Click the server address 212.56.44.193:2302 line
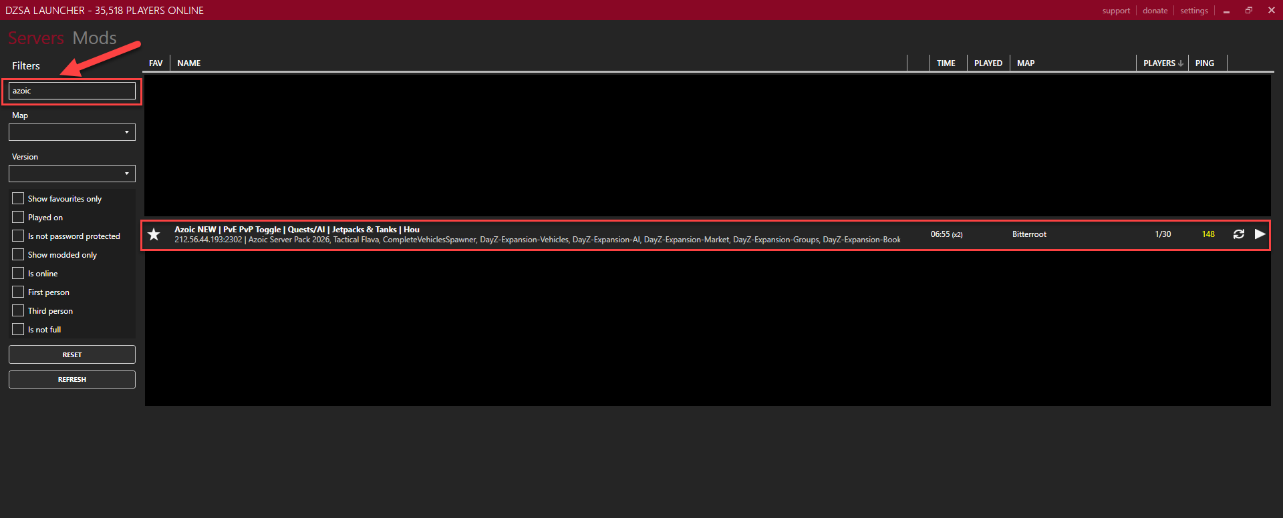This screenshot has width=1283, height=518. (x=537, y=240)
